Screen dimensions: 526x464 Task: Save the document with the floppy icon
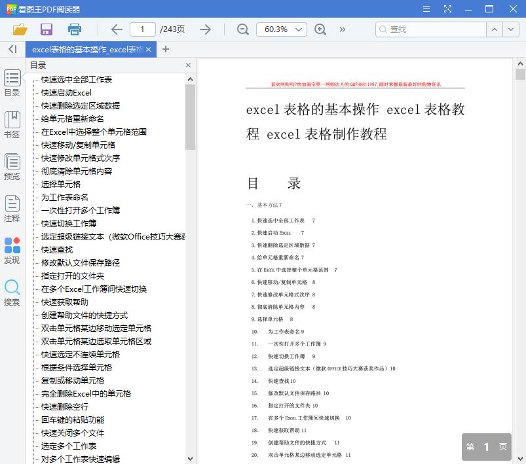pyautogui.click(x=47, y=29)
